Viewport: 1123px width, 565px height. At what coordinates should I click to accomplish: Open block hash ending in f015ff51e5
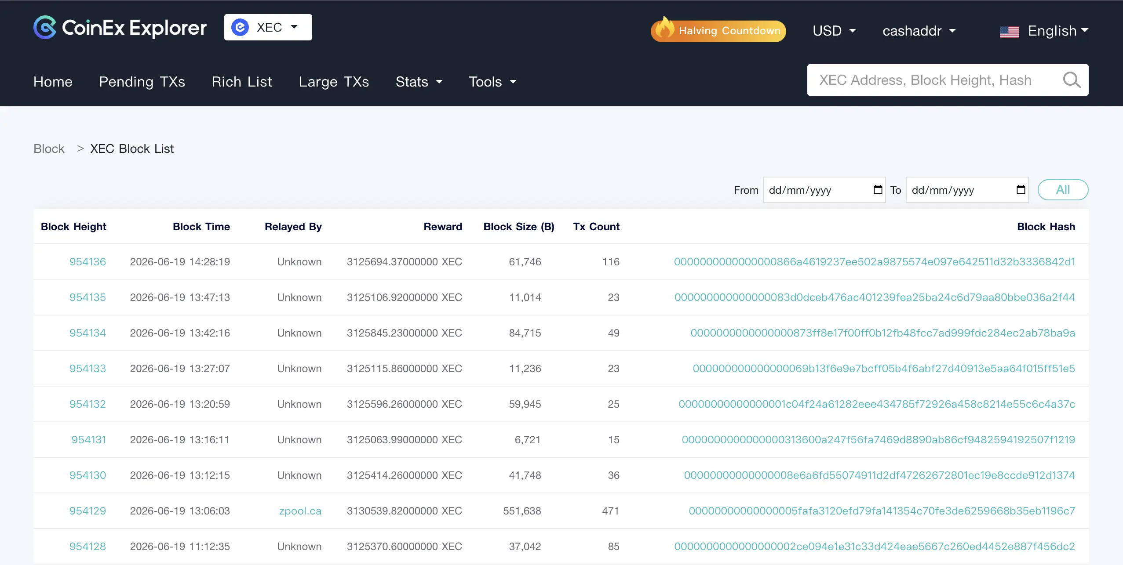click(884, 369)
